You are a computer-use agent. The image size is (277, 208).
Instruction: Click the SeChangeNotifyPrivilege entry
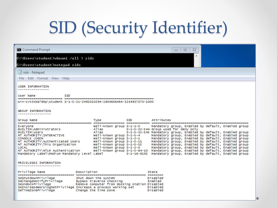pyautogui.click(x=40, y=181)
